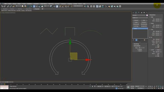Activate the Select and Place tool
164x92 pixels.
(42, 6)
